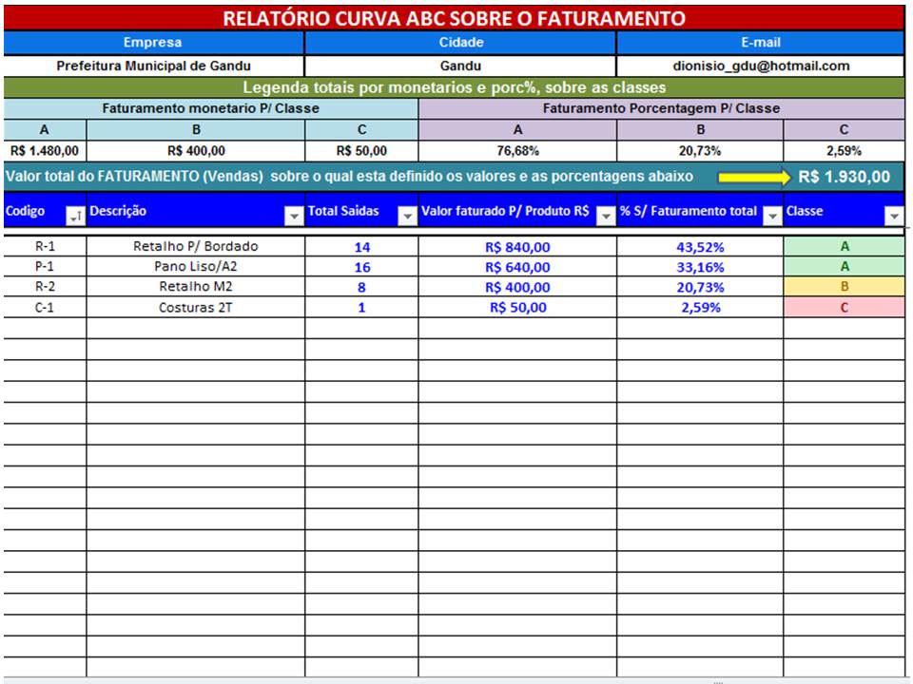913x684 pixels.
Task: Open the Valor faturado P/ Produto filter
Action: coord(605,218)
